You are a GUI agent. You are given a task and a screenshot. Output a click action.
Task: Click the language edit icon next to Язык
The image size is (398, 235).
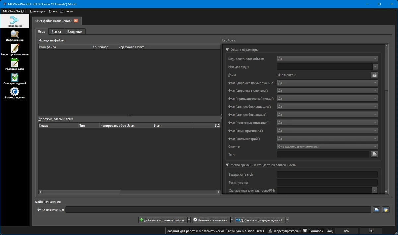[374, 75]
